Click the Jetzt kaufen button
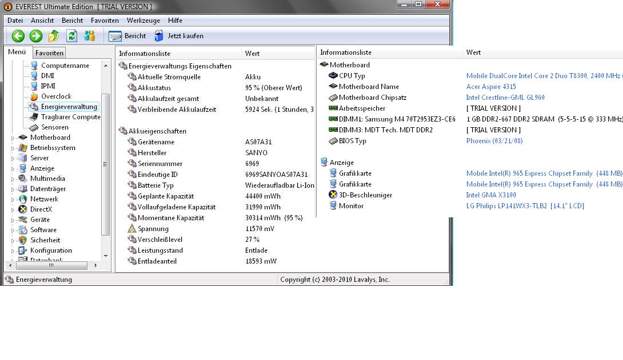Image resolution: width=623 pixels, height=360 pixels. pyautogui.click(x=179, y=36)
